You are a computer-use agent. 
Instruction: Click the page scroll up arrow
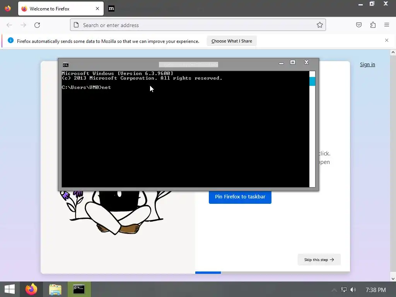[393, 53]
